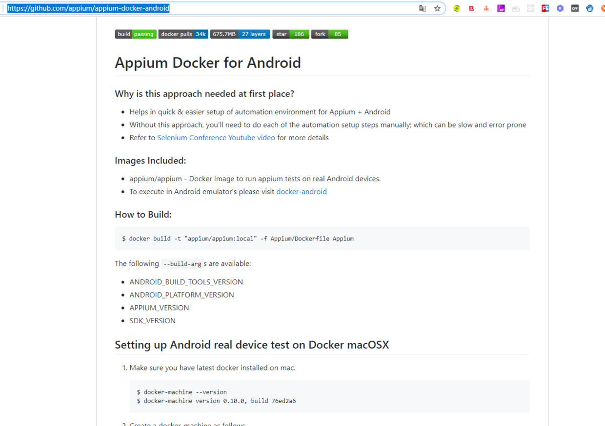605x426 pixels.
Task: Click the 675.7MB 27 layers badge
Action: pyautogui.click(x=240, y=34)
